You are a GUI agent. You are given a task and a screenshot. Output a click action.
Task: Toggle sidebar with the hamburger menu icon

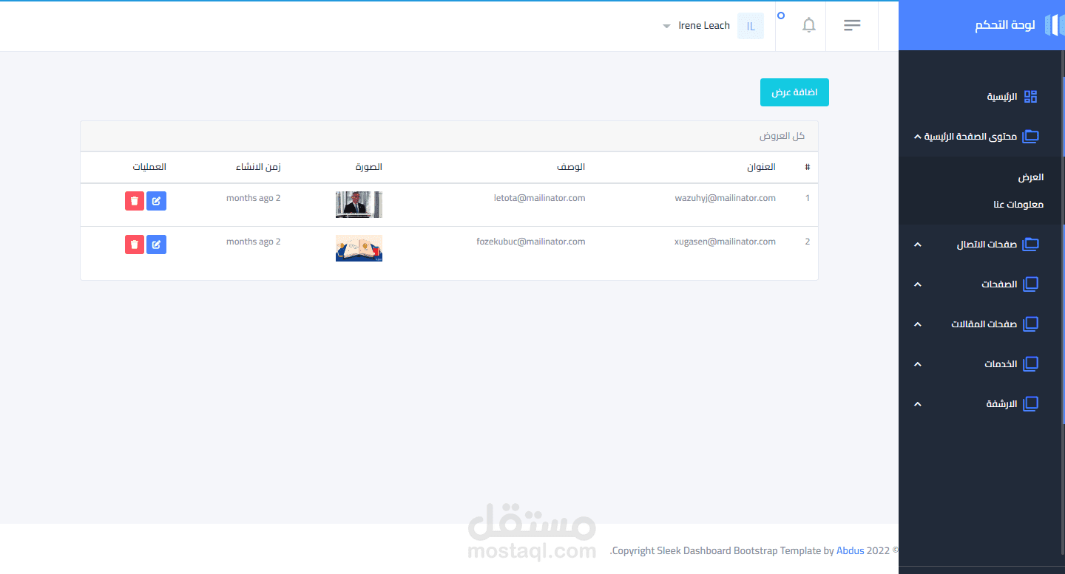852,25
